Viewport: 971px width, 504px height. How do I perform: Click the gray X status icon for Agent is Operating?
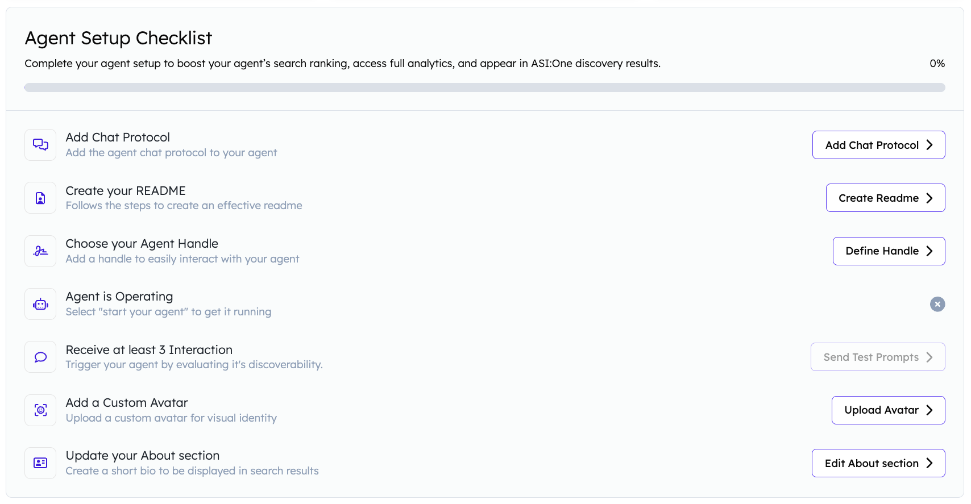[x=937, y=305]
